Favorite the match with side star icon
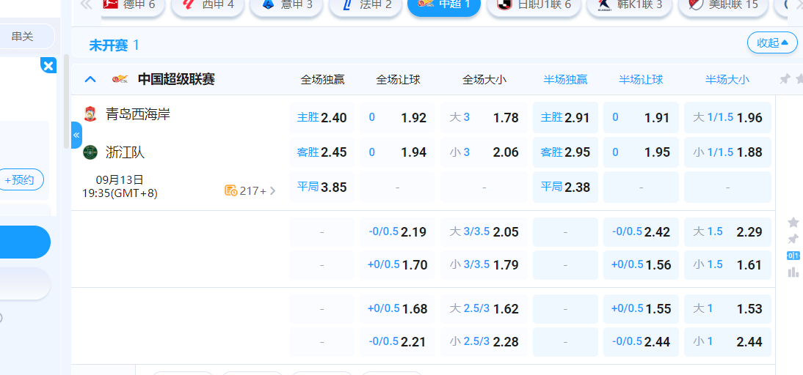The height and width of the screenshot is (375, 803). click(x=793, y=222)
